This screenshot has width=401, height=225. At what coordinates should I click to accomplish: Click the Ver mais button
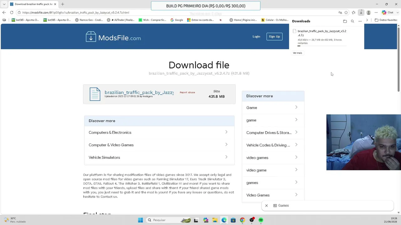[x=297, y=53]
